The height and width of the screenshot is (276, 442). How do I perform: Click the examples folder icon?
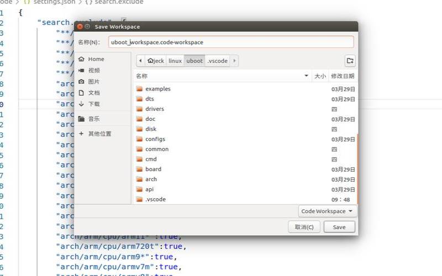click(x=139, y=89)
